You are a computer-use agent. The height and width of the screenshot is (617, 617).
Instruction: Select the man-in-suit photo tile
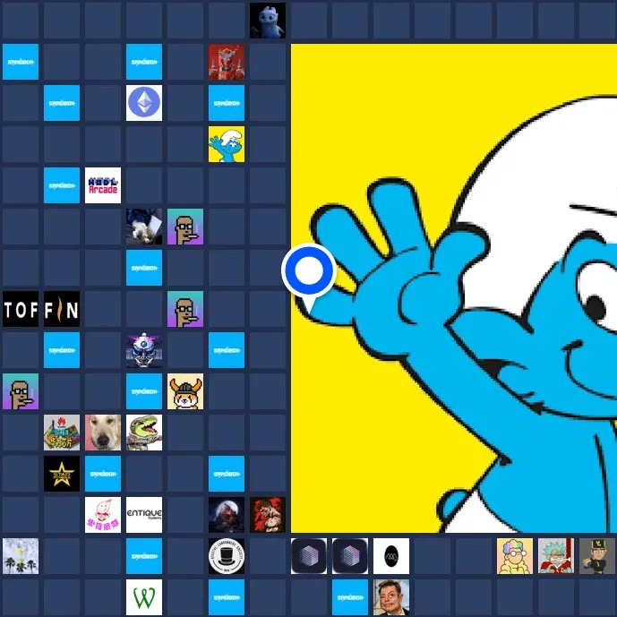(391, 597)
